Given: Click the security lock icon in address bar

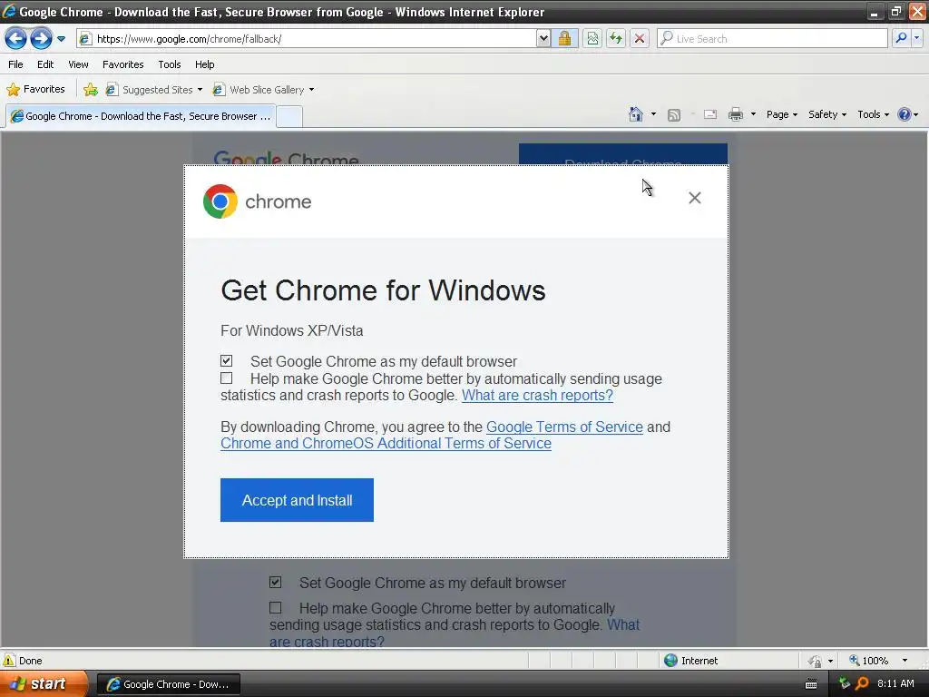Looking at the screenshot, I should (x=564, y=38).
